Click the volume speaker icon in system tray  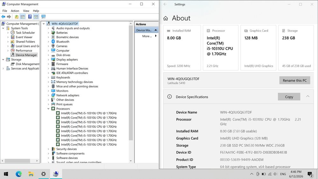275,174
